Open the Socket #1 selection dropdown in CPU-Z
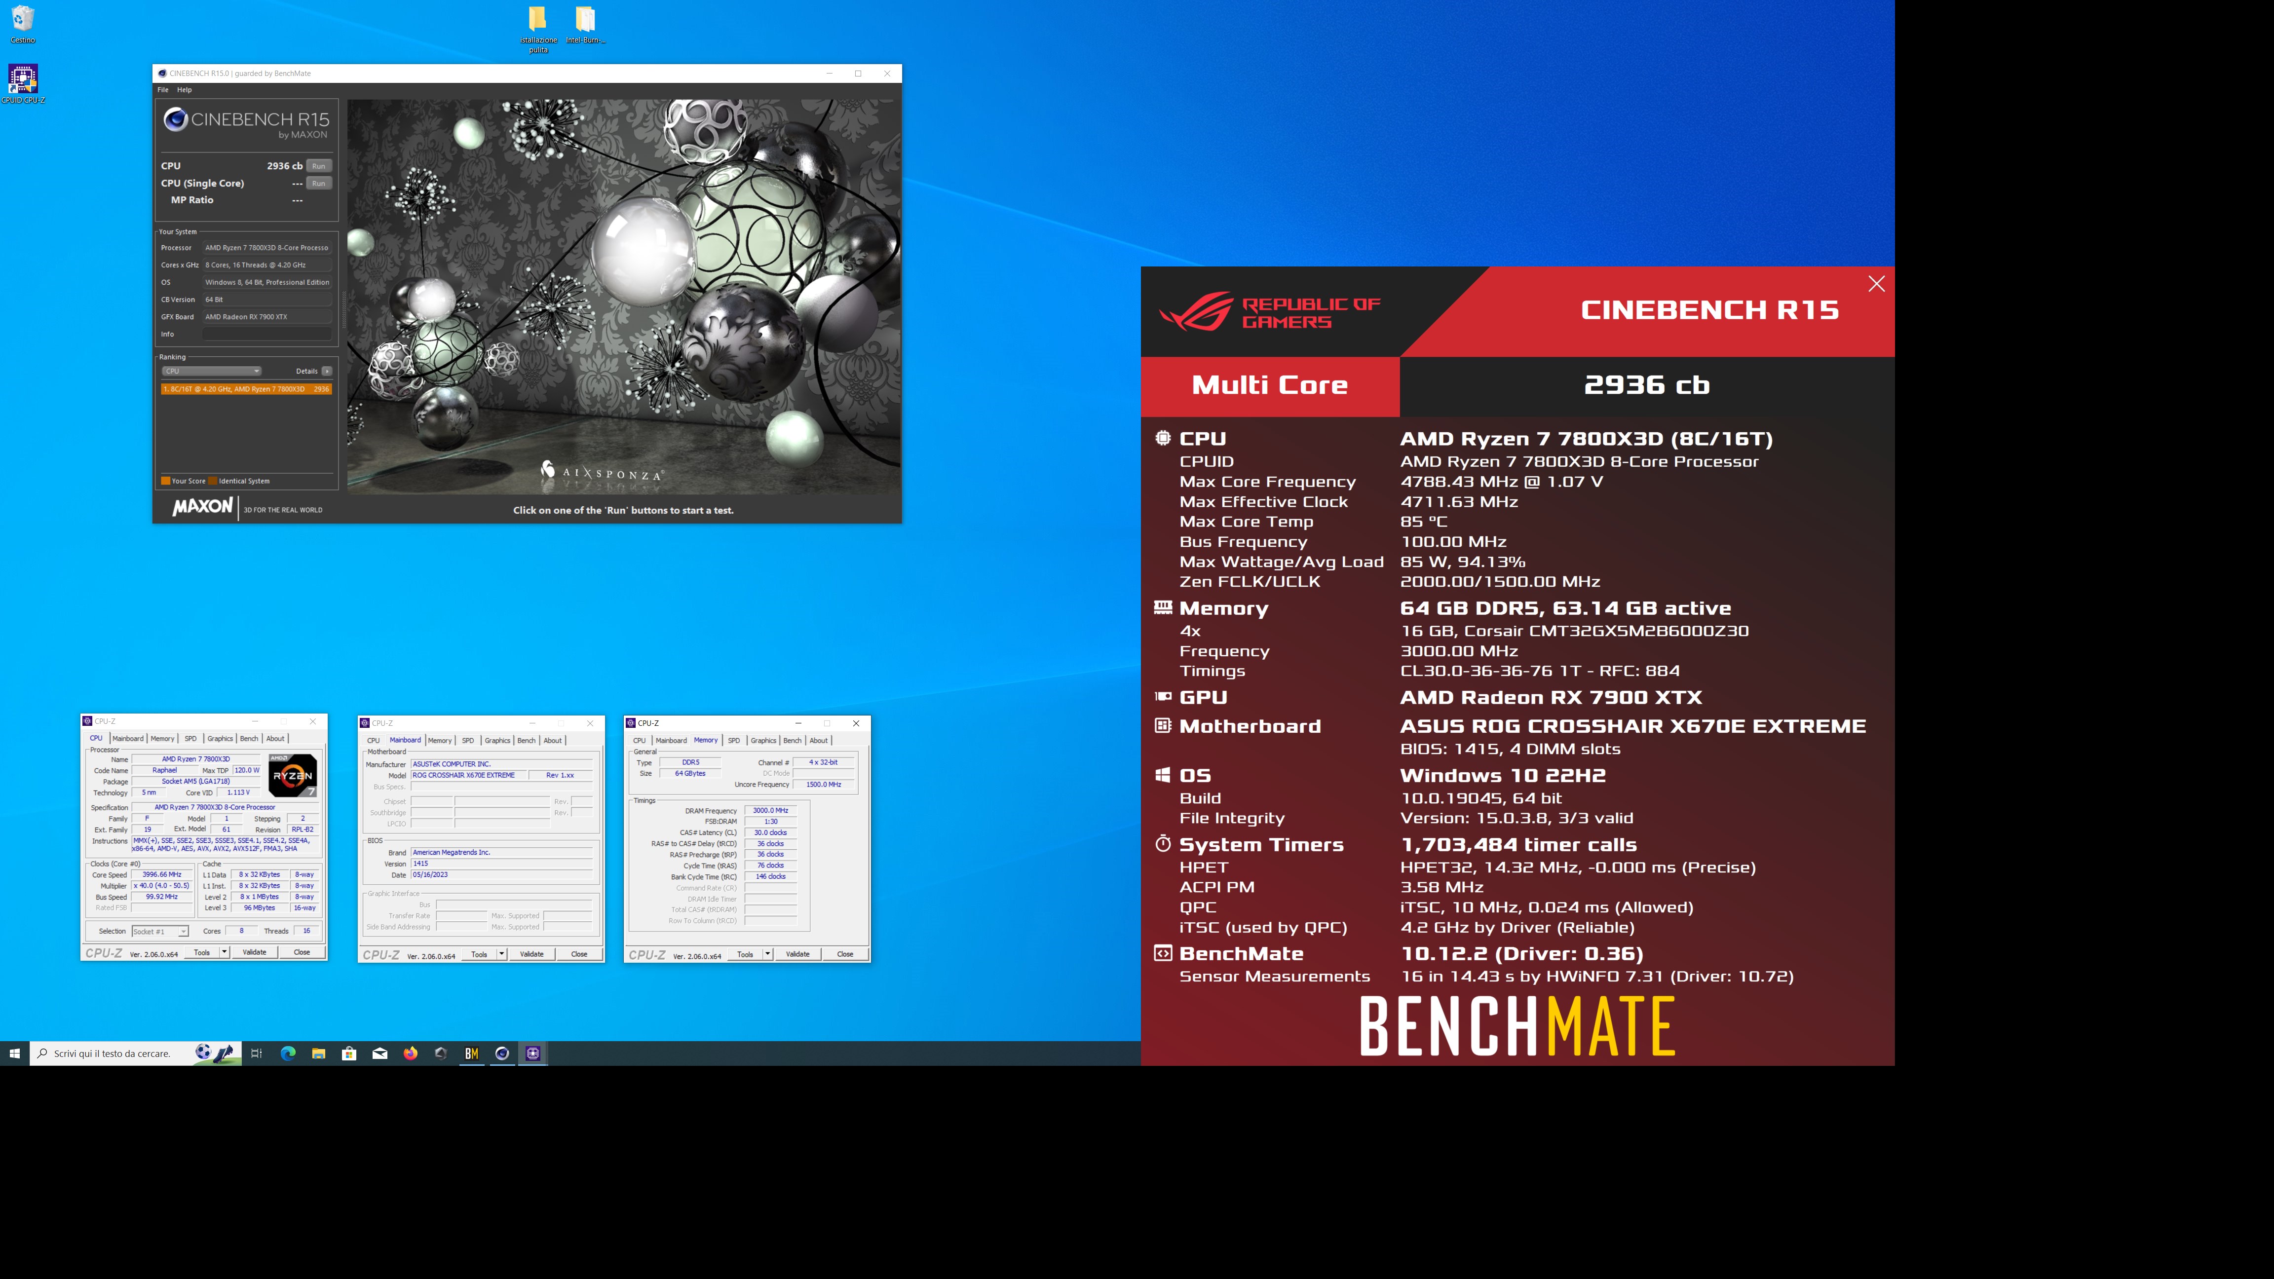Viewport: 2274px width, 1279px height. pos(160,931)
